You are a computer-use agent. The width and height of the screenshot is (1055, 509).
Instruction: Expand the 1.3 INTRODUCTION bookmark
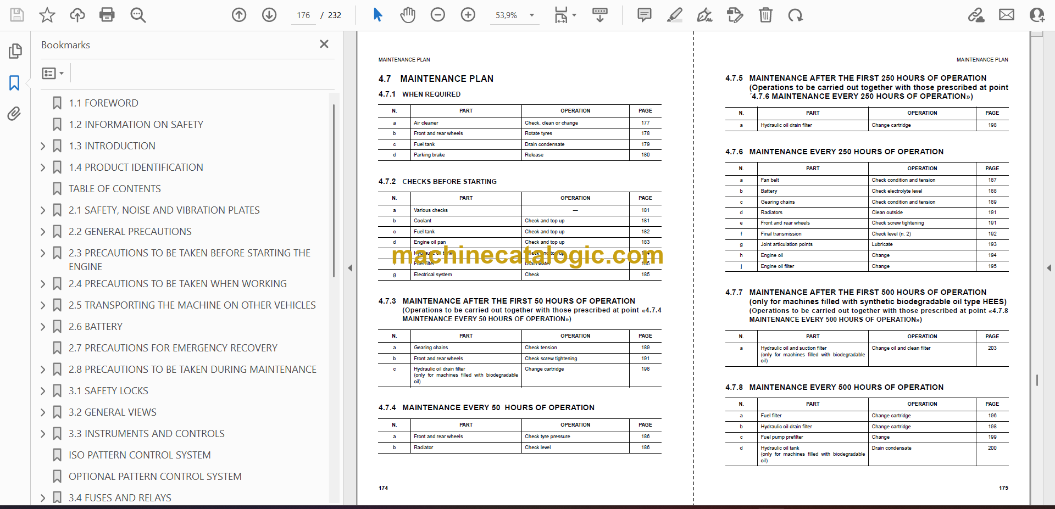[x=43, y=146]
